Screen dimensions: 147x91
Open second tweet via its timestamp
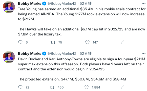tap(86, 54)
